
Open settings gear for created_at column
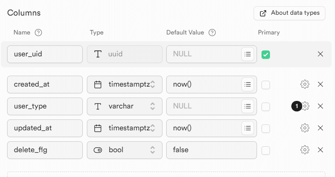point(305,85)
